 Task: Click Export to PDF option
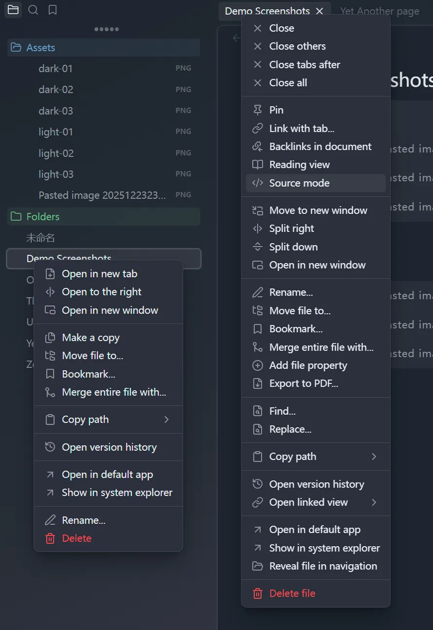(303, 383)
